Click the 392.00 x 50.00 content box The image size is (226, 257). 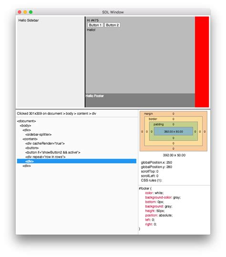(174, 131)
